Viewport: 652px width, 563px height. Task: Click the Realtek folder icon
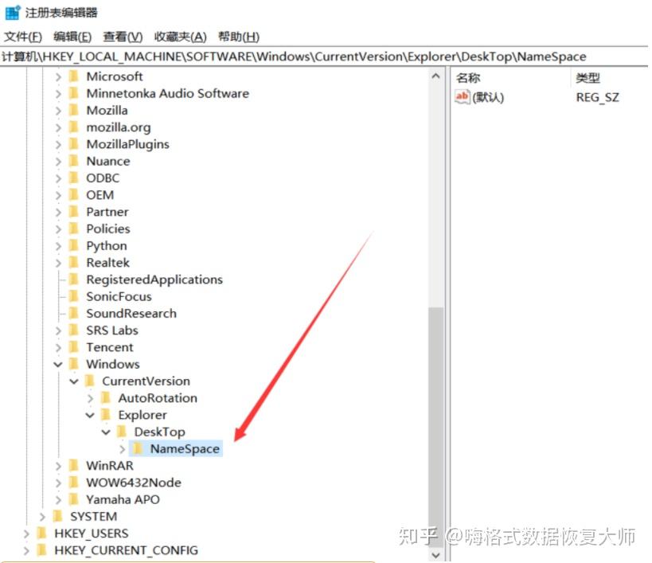(x=74, y=262)
